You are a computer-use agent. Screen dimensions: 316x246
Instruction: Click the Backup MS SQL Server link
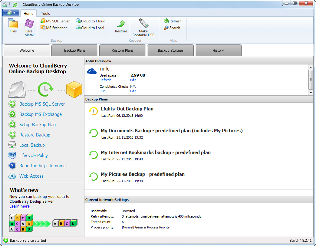click(x=42, y=104)
